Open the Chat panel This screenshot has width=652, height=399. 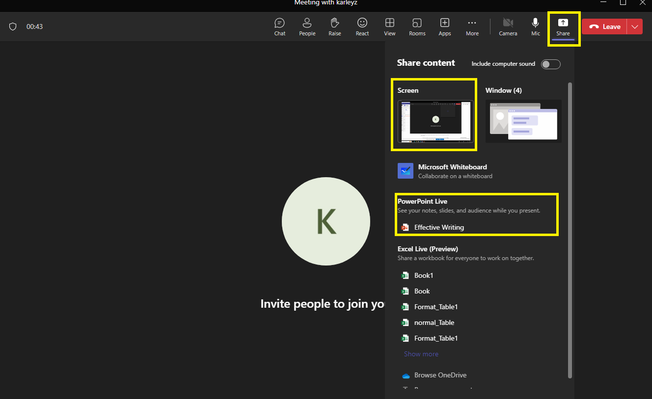(x=280, y=27)
